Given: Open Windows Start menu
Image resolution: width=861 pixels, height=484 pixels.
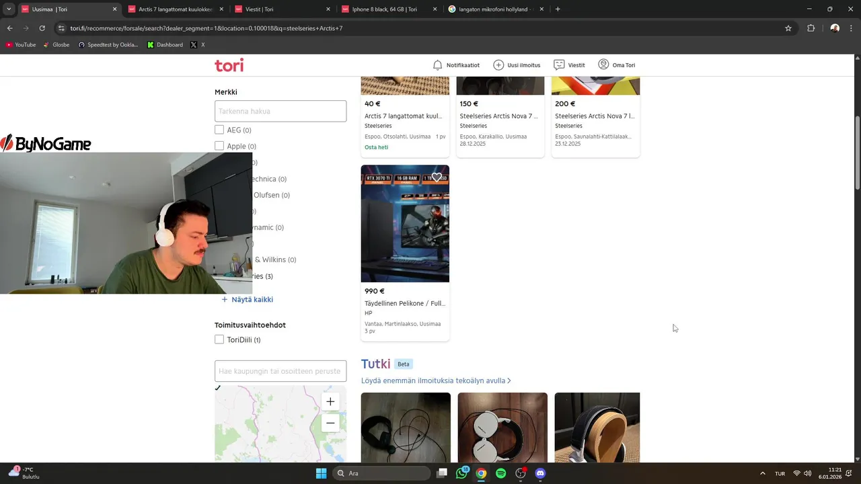Looking at the screenshot, I should click(x=321, y=473).
